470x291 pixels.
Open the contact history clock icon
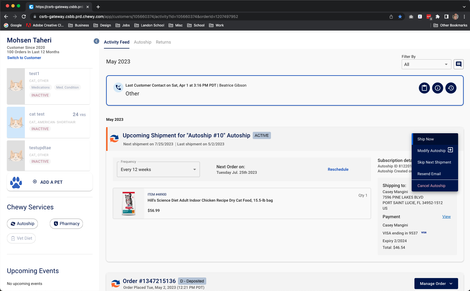pyautogui.click(x=451, y=88)
